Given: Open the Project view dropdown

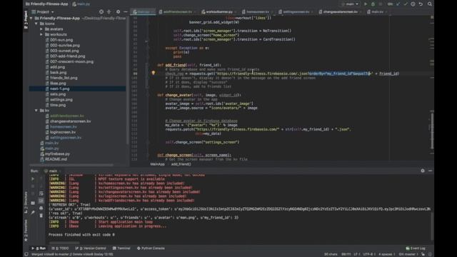Looking at the screenshot, I should [43, 12].
